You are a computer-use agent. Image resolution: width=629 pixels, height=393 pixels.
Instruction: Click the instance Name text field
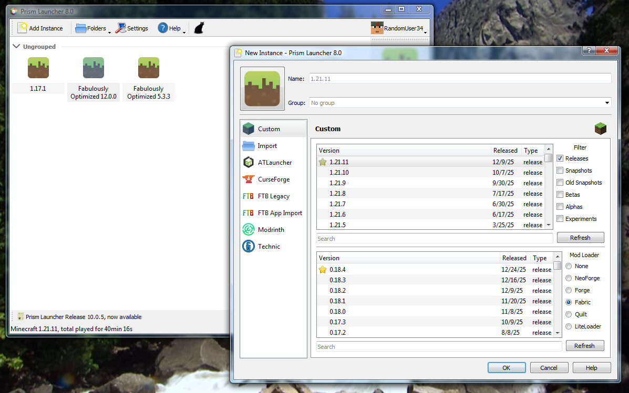pyautogui.click(x=460, y=79)
